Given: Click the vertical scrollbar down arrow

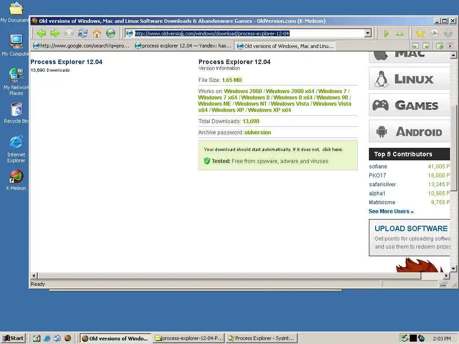Looking at the screenshot, I should pyautogui.click(x=454, y=269).
